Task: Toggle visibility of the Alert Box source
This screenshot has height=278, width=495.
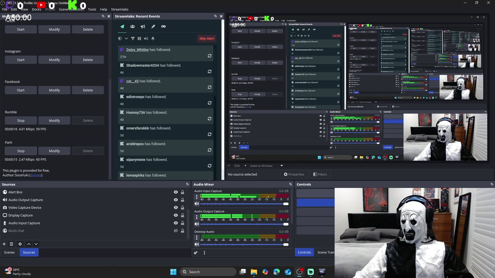Action: point(176,192)
